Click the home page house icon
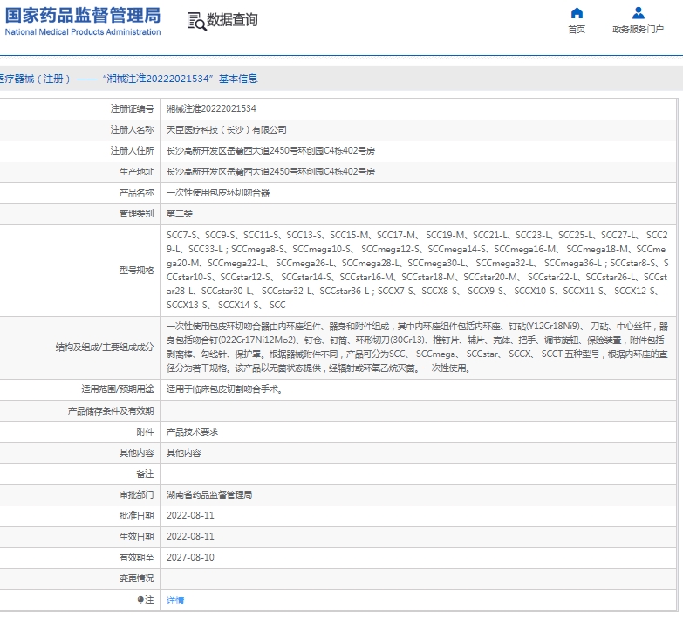This screenshot has height=619, width=683. coord(577,13)
